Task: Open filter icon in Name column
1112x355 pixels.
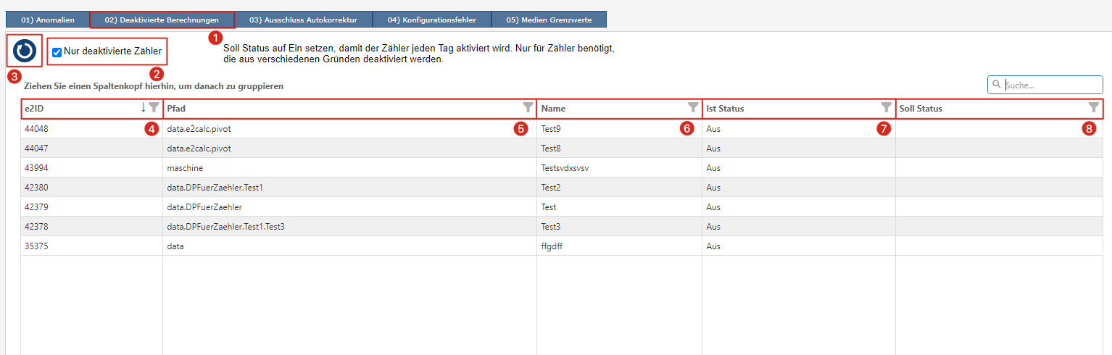Action: pyautogui.click(x=693, y=108)
